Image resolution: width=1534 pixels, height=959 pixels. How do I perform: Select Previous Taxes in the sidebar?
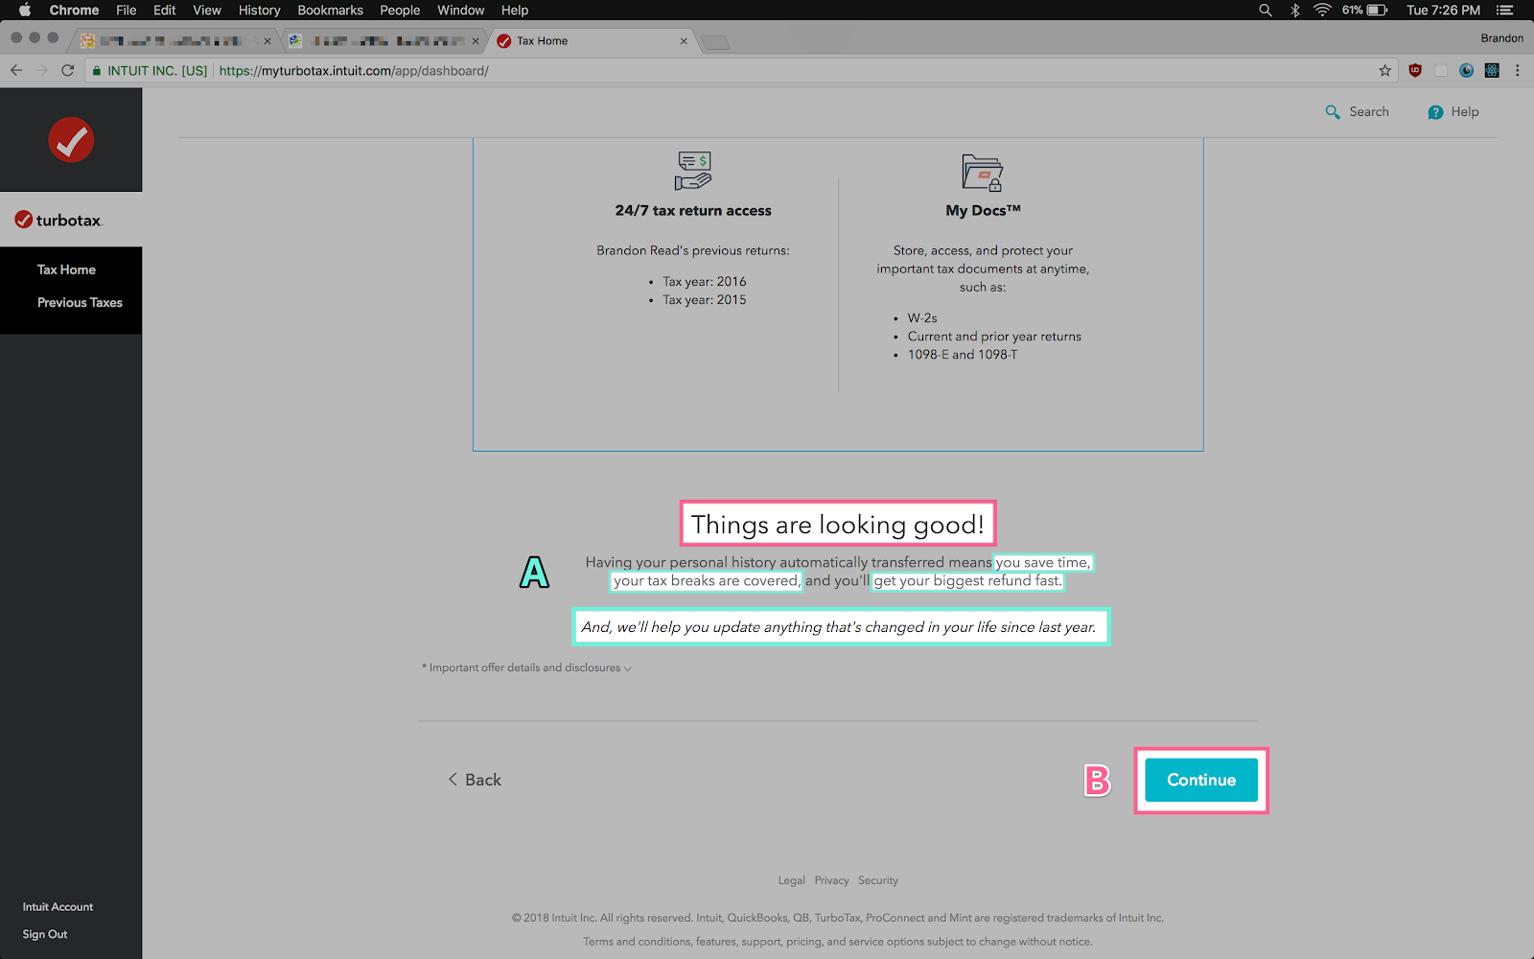(x=80, y=302)
